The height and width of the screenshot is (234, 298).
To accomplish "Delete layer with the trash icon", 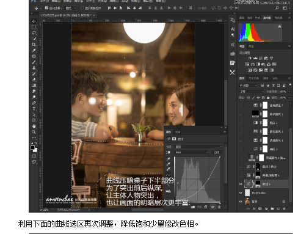I will tap(284, 209).
